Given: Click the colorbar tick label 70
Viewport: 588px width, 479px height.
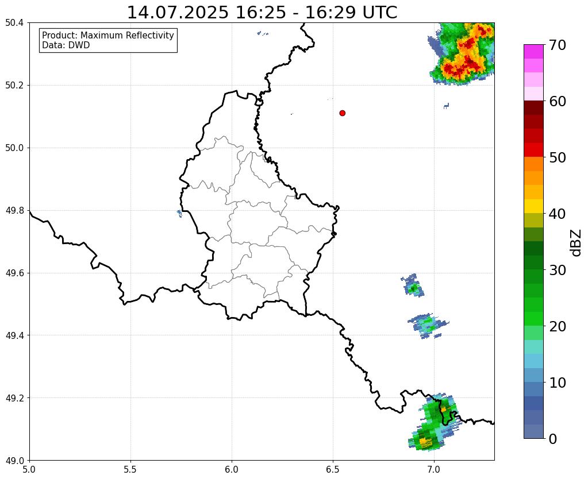Looking at the screenshot, I should 558,45.
